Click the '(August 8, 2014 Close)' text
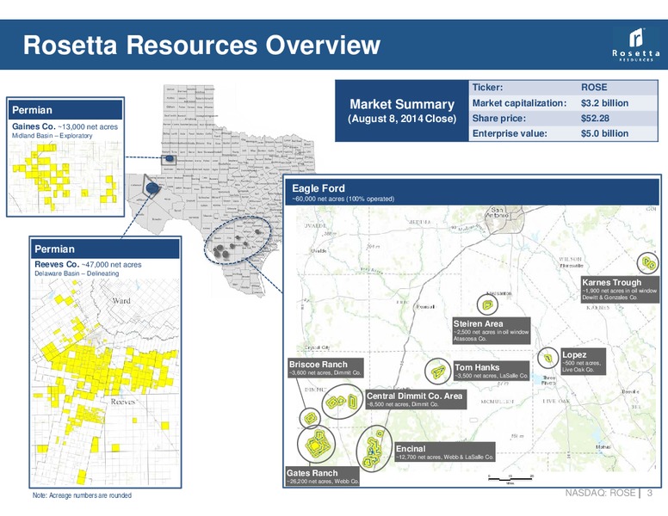Screen dimensions: 668x516 click(402, 119)
